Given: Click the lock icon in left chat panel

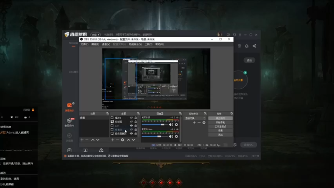Looking at the screenshot, I should (x=33, y=110).
